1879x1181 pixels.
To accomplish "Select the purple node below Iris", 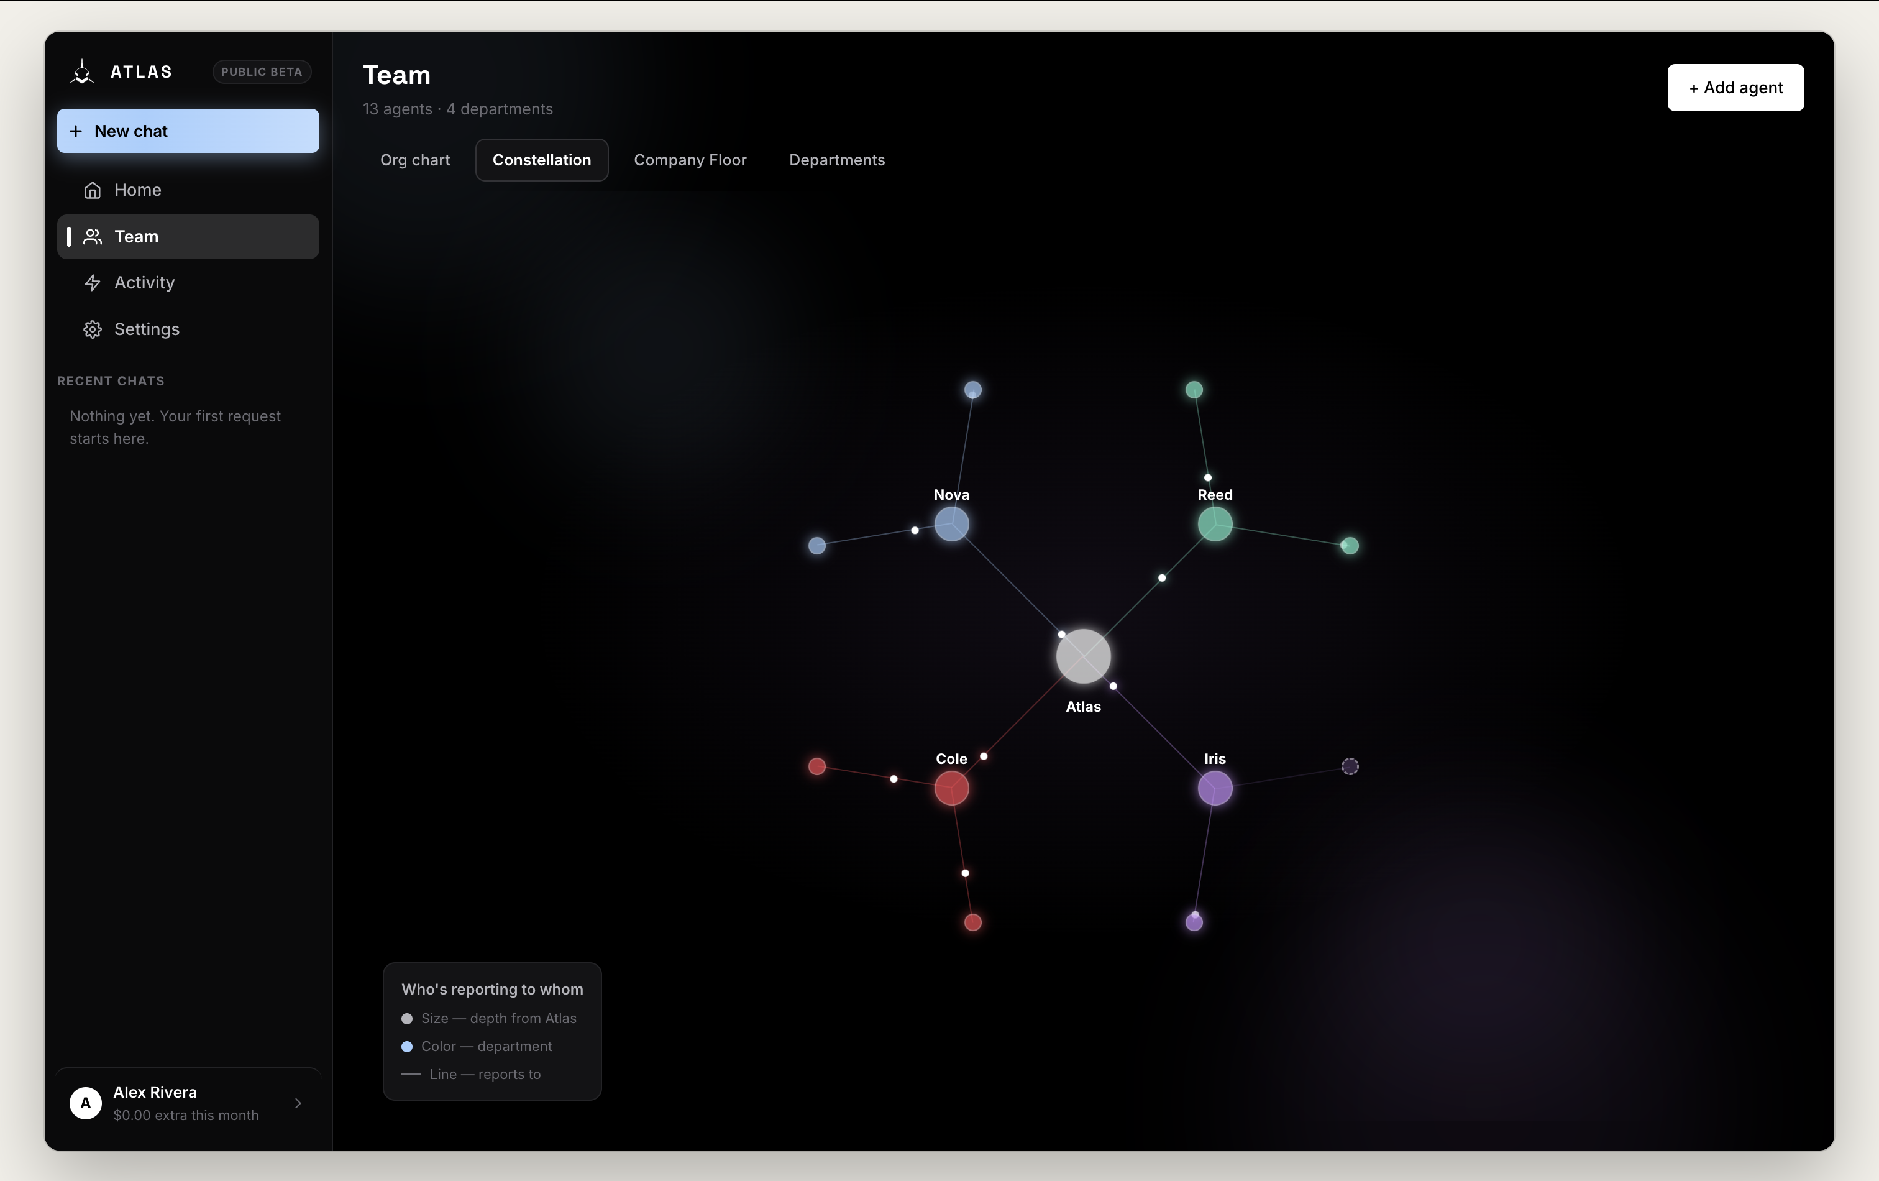I will pos(1194,922).
